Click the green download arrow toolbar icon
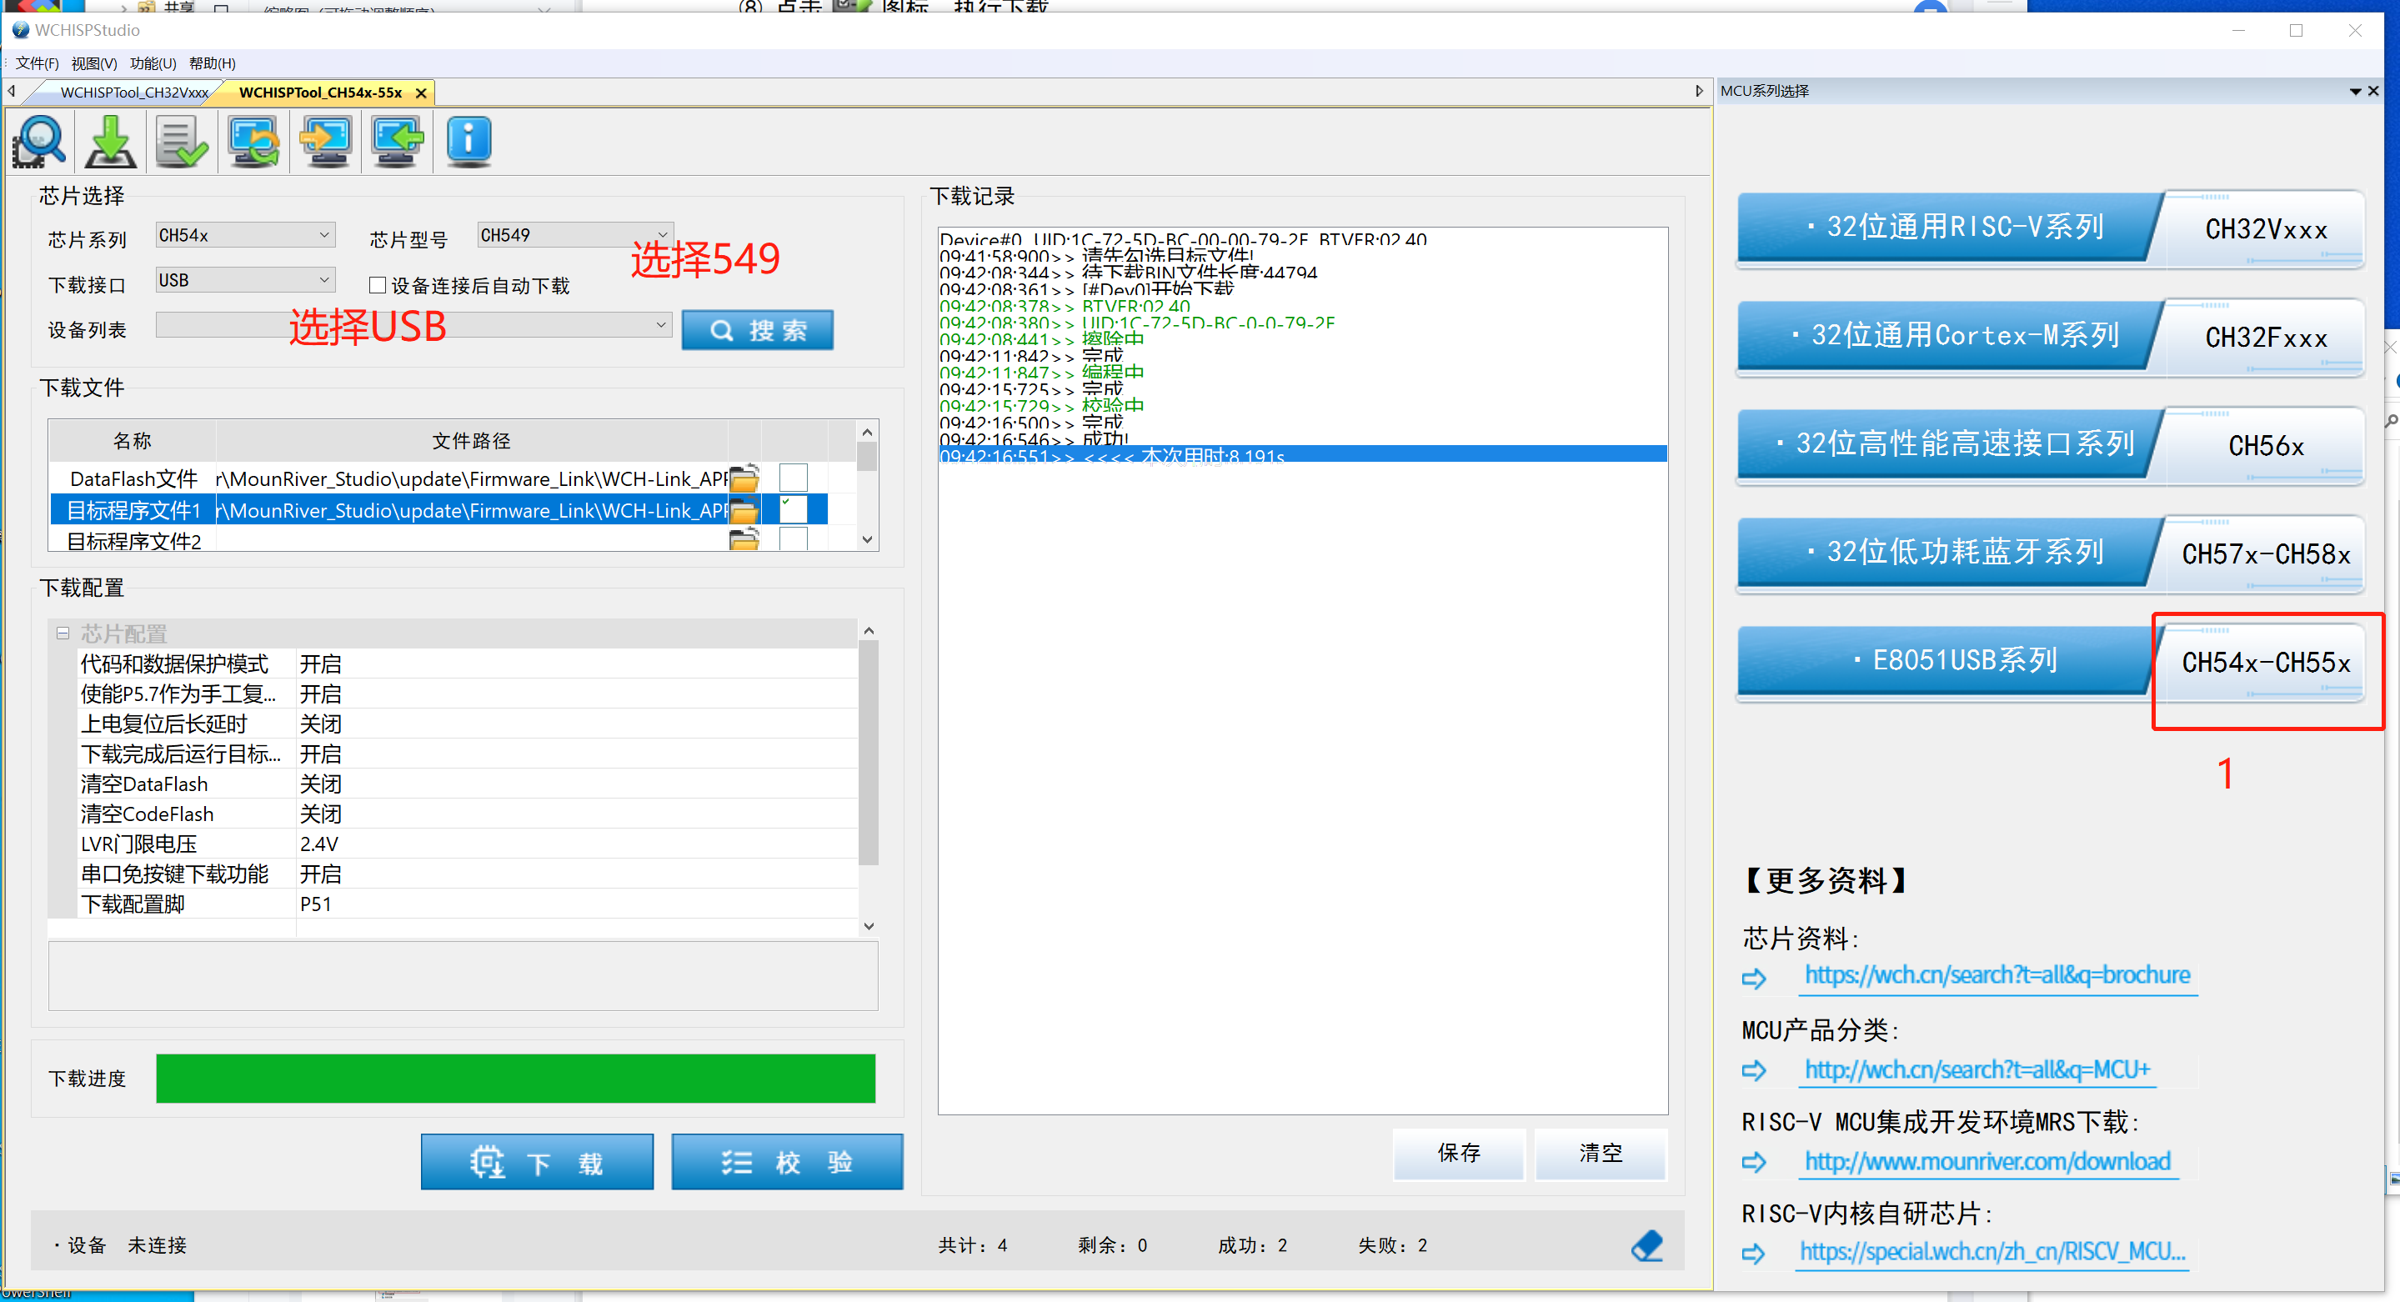2400x1302 pixels. 111,142
